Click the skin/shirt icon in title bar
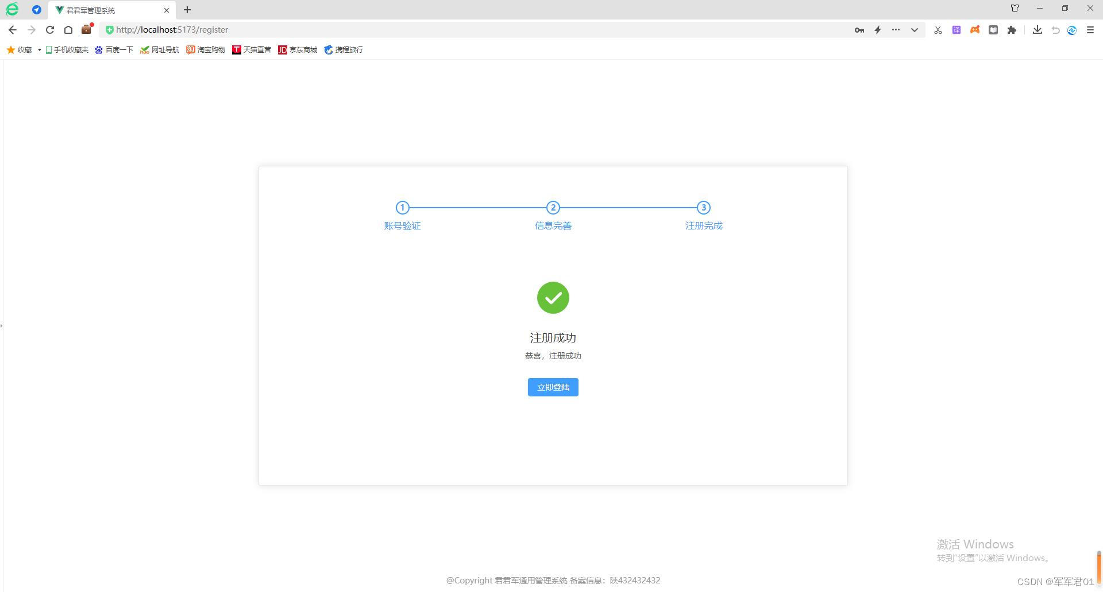The width and height of the screenshot is (1103, 592). [1015, 8]
